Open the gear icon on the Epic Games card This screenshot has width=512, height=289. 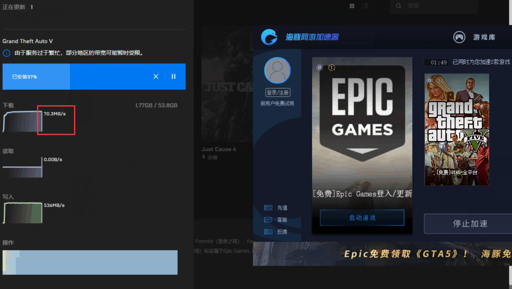point(319,68)
